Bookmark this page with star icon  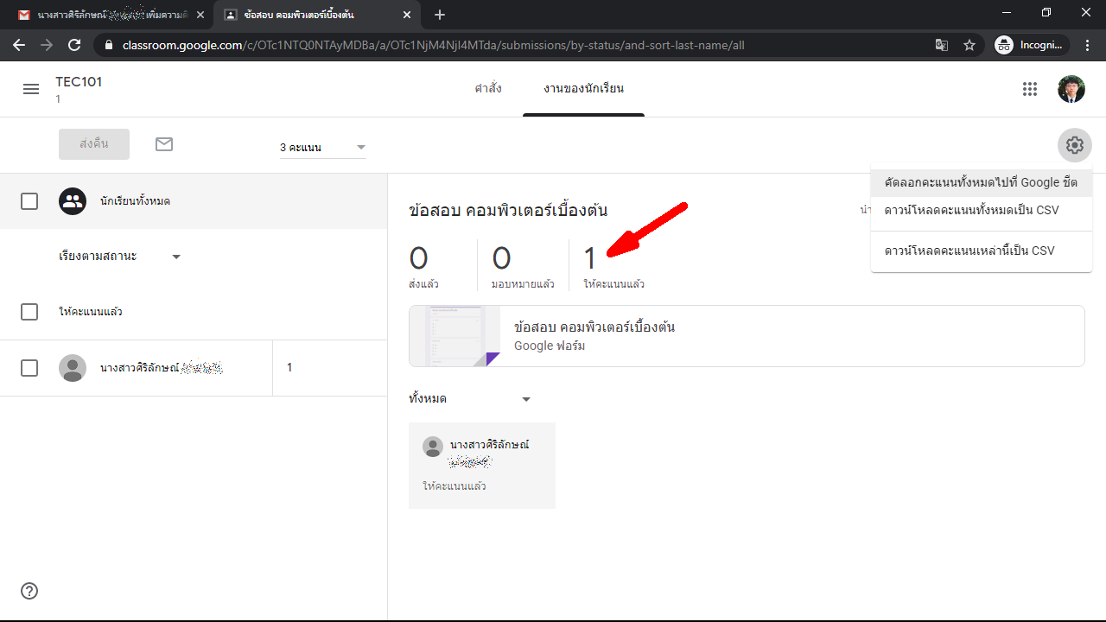click(x=969, y=45)
